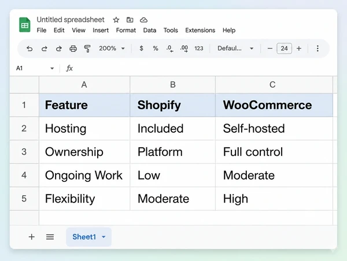Decrease decimal places icon
347x261 pixels.
click(169, 49)
